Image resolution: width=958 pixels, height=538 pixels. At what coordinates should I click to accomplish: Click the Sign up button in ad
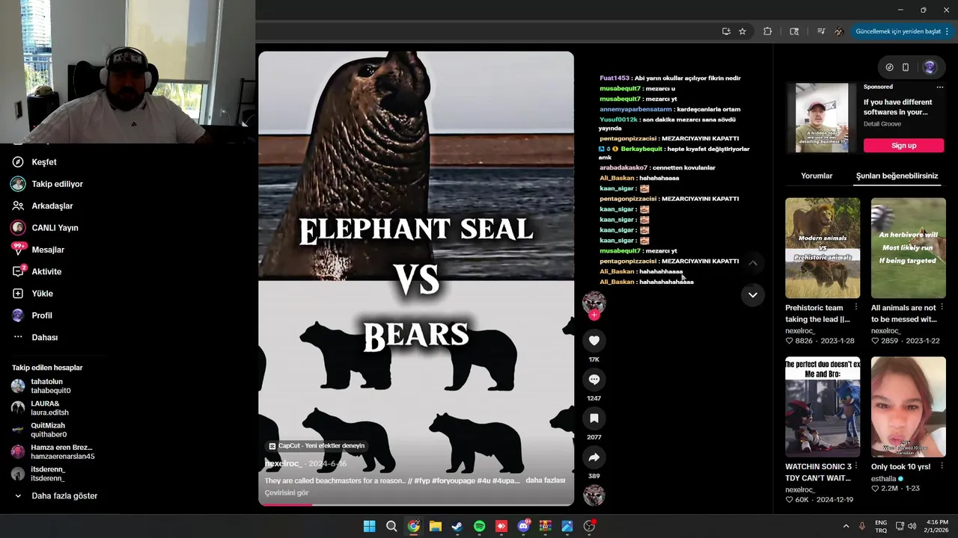tap(903, 146)
